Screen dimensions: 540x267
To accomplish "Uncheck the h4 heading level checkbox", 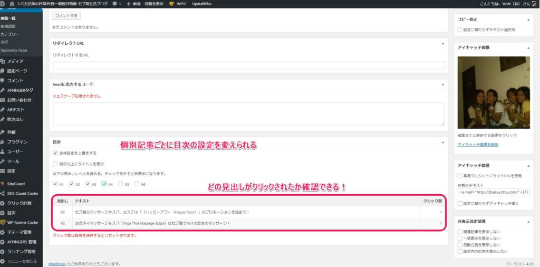I will coord(104,184).
